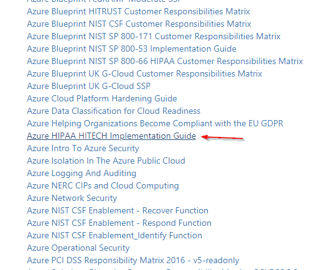Open the EU GDPR compliance document link

pos(155,124)
